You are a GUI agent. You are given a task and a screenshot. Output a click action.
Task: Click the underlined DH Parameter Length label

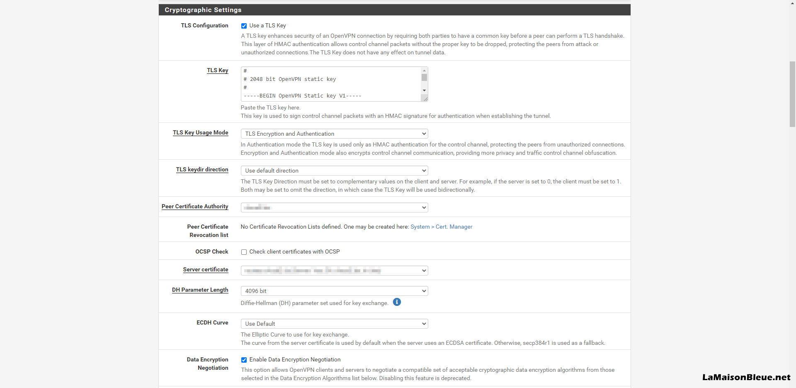(x=200, y=290)
